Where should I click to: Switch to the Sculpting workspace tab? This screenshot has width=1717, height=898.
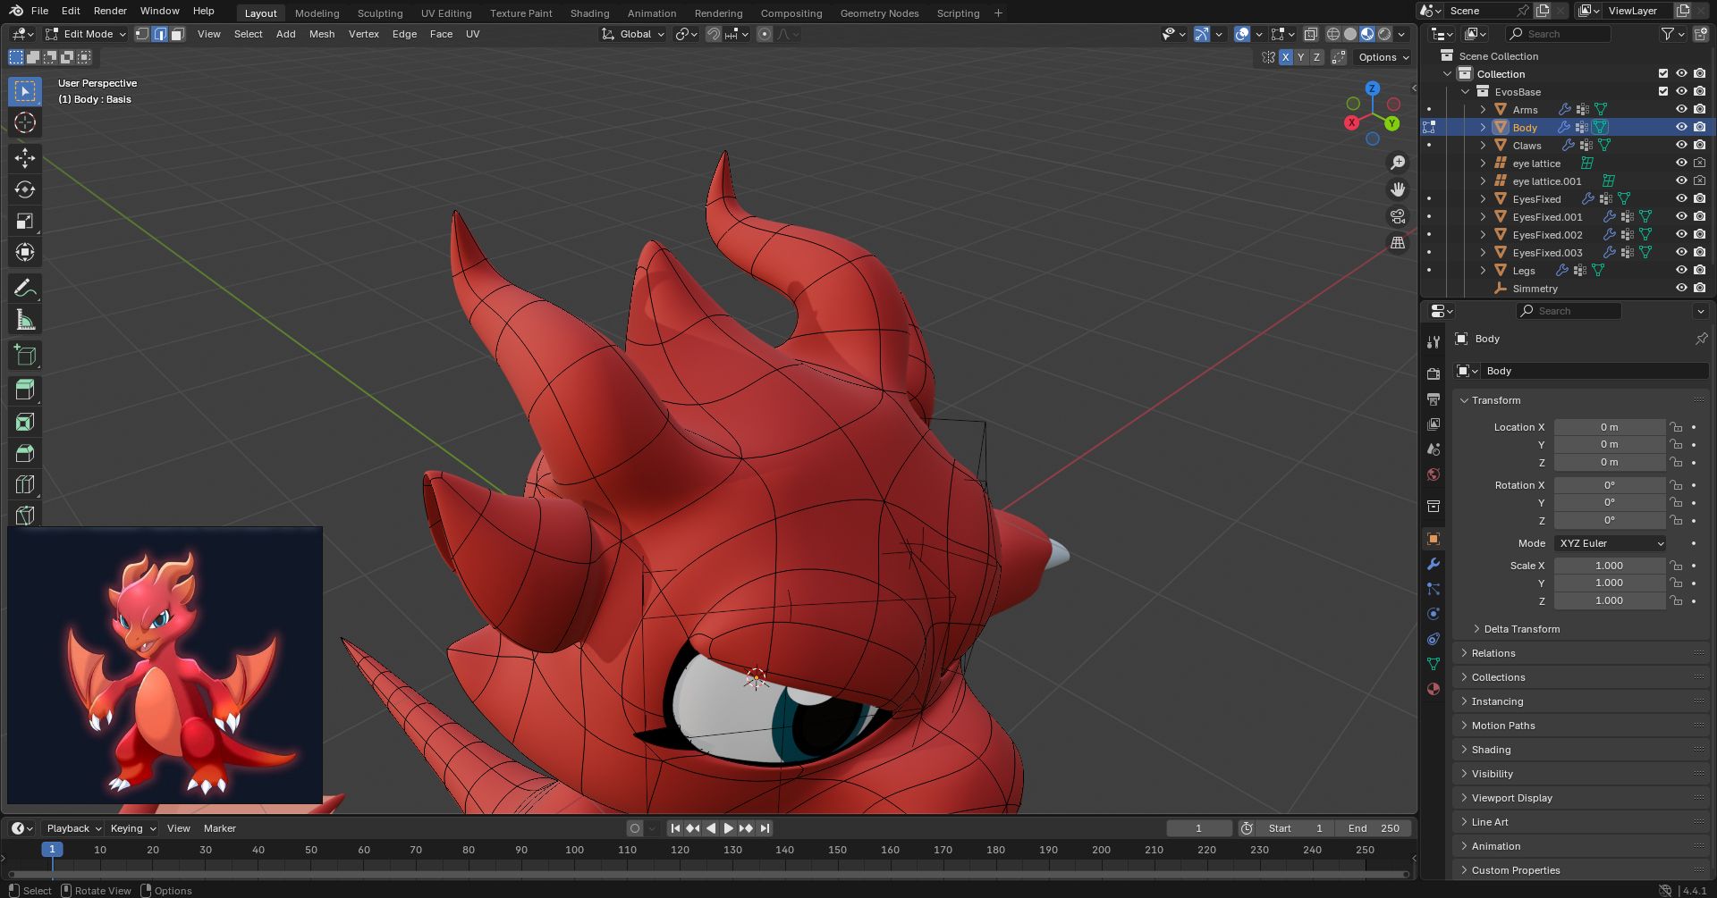tap(380, 13)
